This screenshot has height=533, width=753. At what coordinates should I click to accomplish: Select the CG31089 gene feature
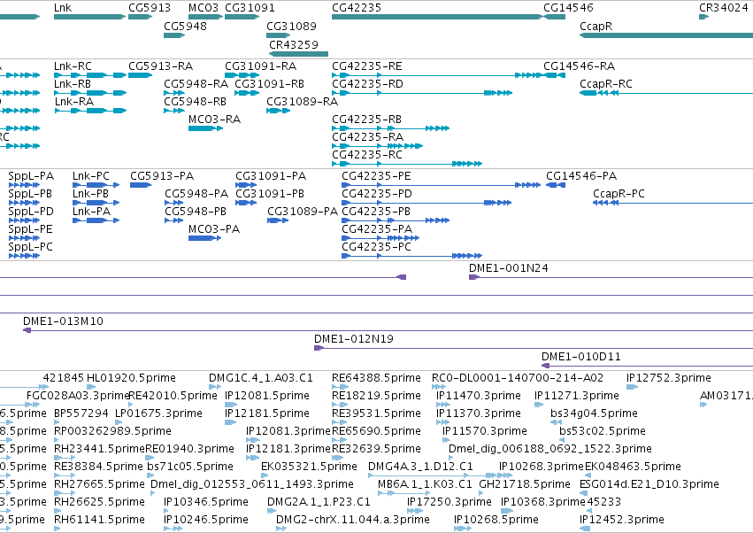[278, 35]
